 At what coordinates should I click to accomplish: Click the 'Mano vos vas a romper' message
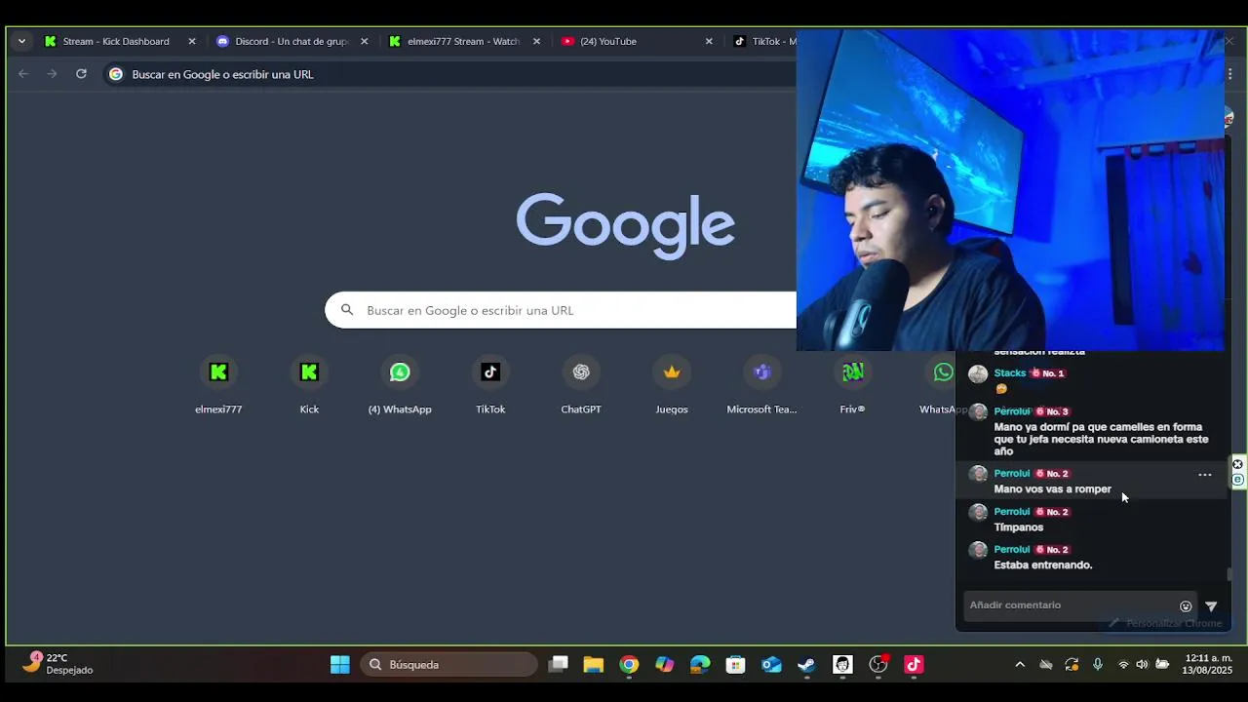pyautogui.click(x=1053, y=489)
